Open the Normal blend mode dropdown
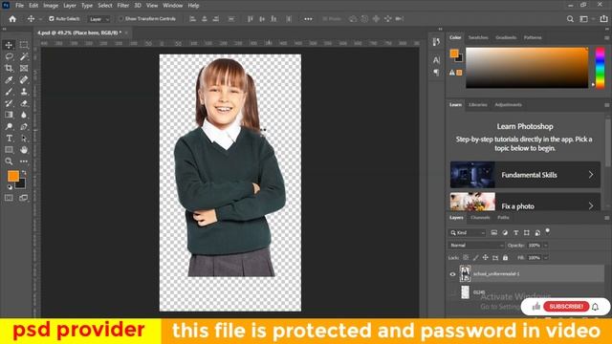The image size is (612, 344). (x=476, y=246)
